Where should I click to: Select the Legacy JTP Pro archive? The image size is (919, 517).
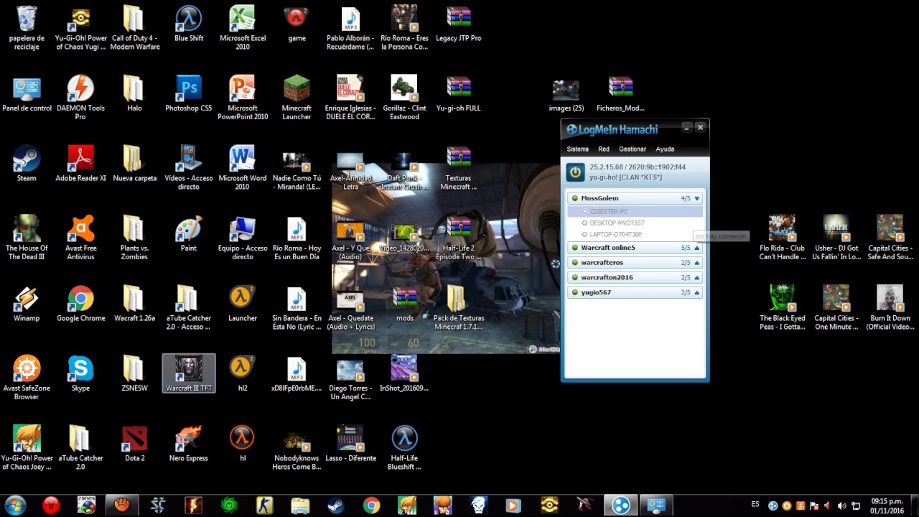458,24
